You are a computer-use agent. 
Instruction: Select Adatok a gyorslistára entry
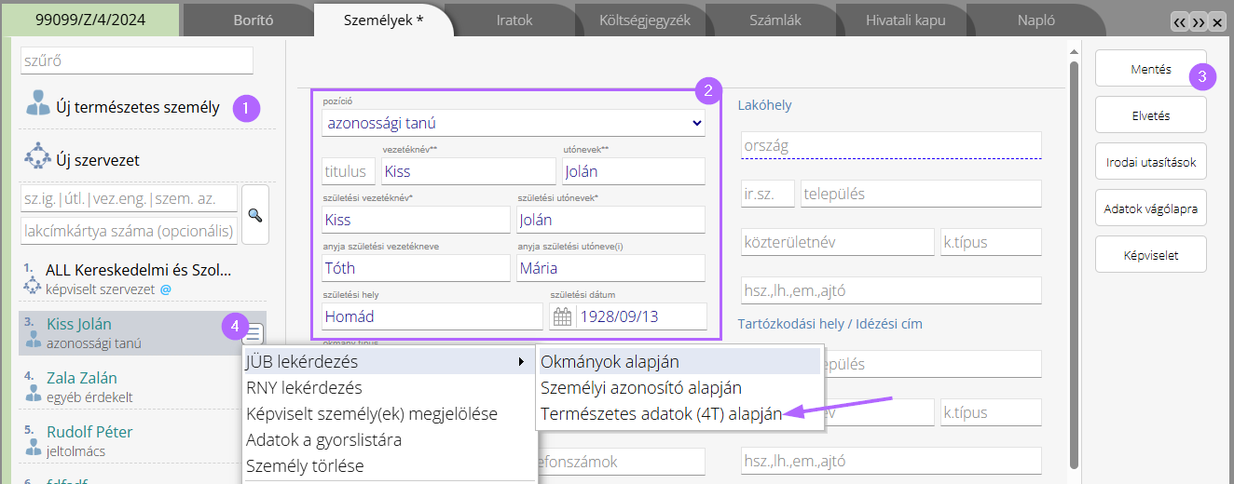tap(389, 439)
